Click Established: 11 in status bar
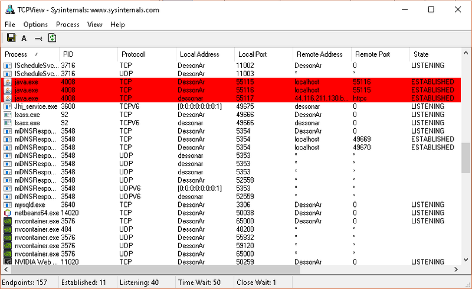Image resolution: width=472 pixels, height=289 pixels. tap(84, 282)
